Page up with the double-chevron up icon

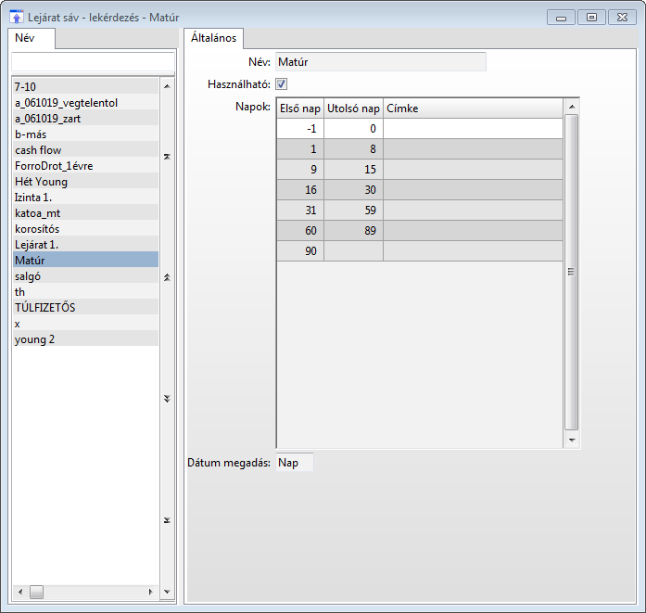167,277
